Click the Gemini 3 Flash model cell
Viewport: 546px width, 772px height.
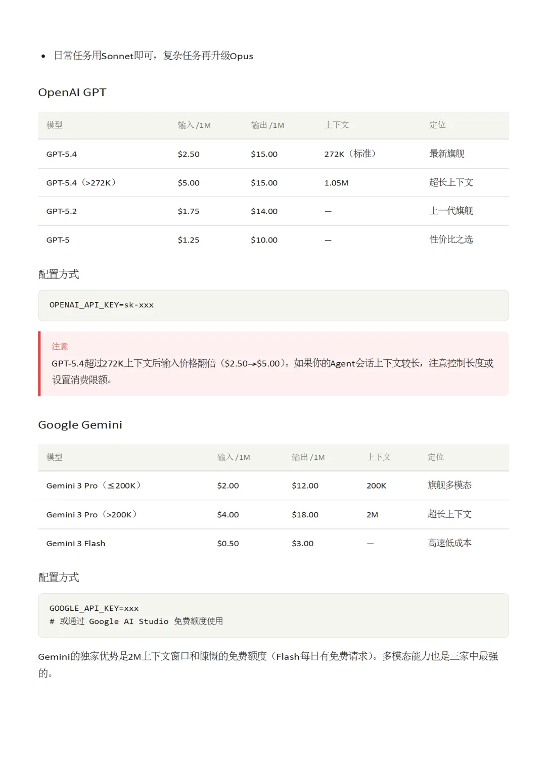point(76,544)
